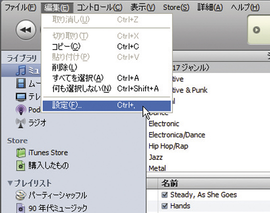Open the Store(S) menu
Viewport: 270px width, 213px height.
(176, 7)
